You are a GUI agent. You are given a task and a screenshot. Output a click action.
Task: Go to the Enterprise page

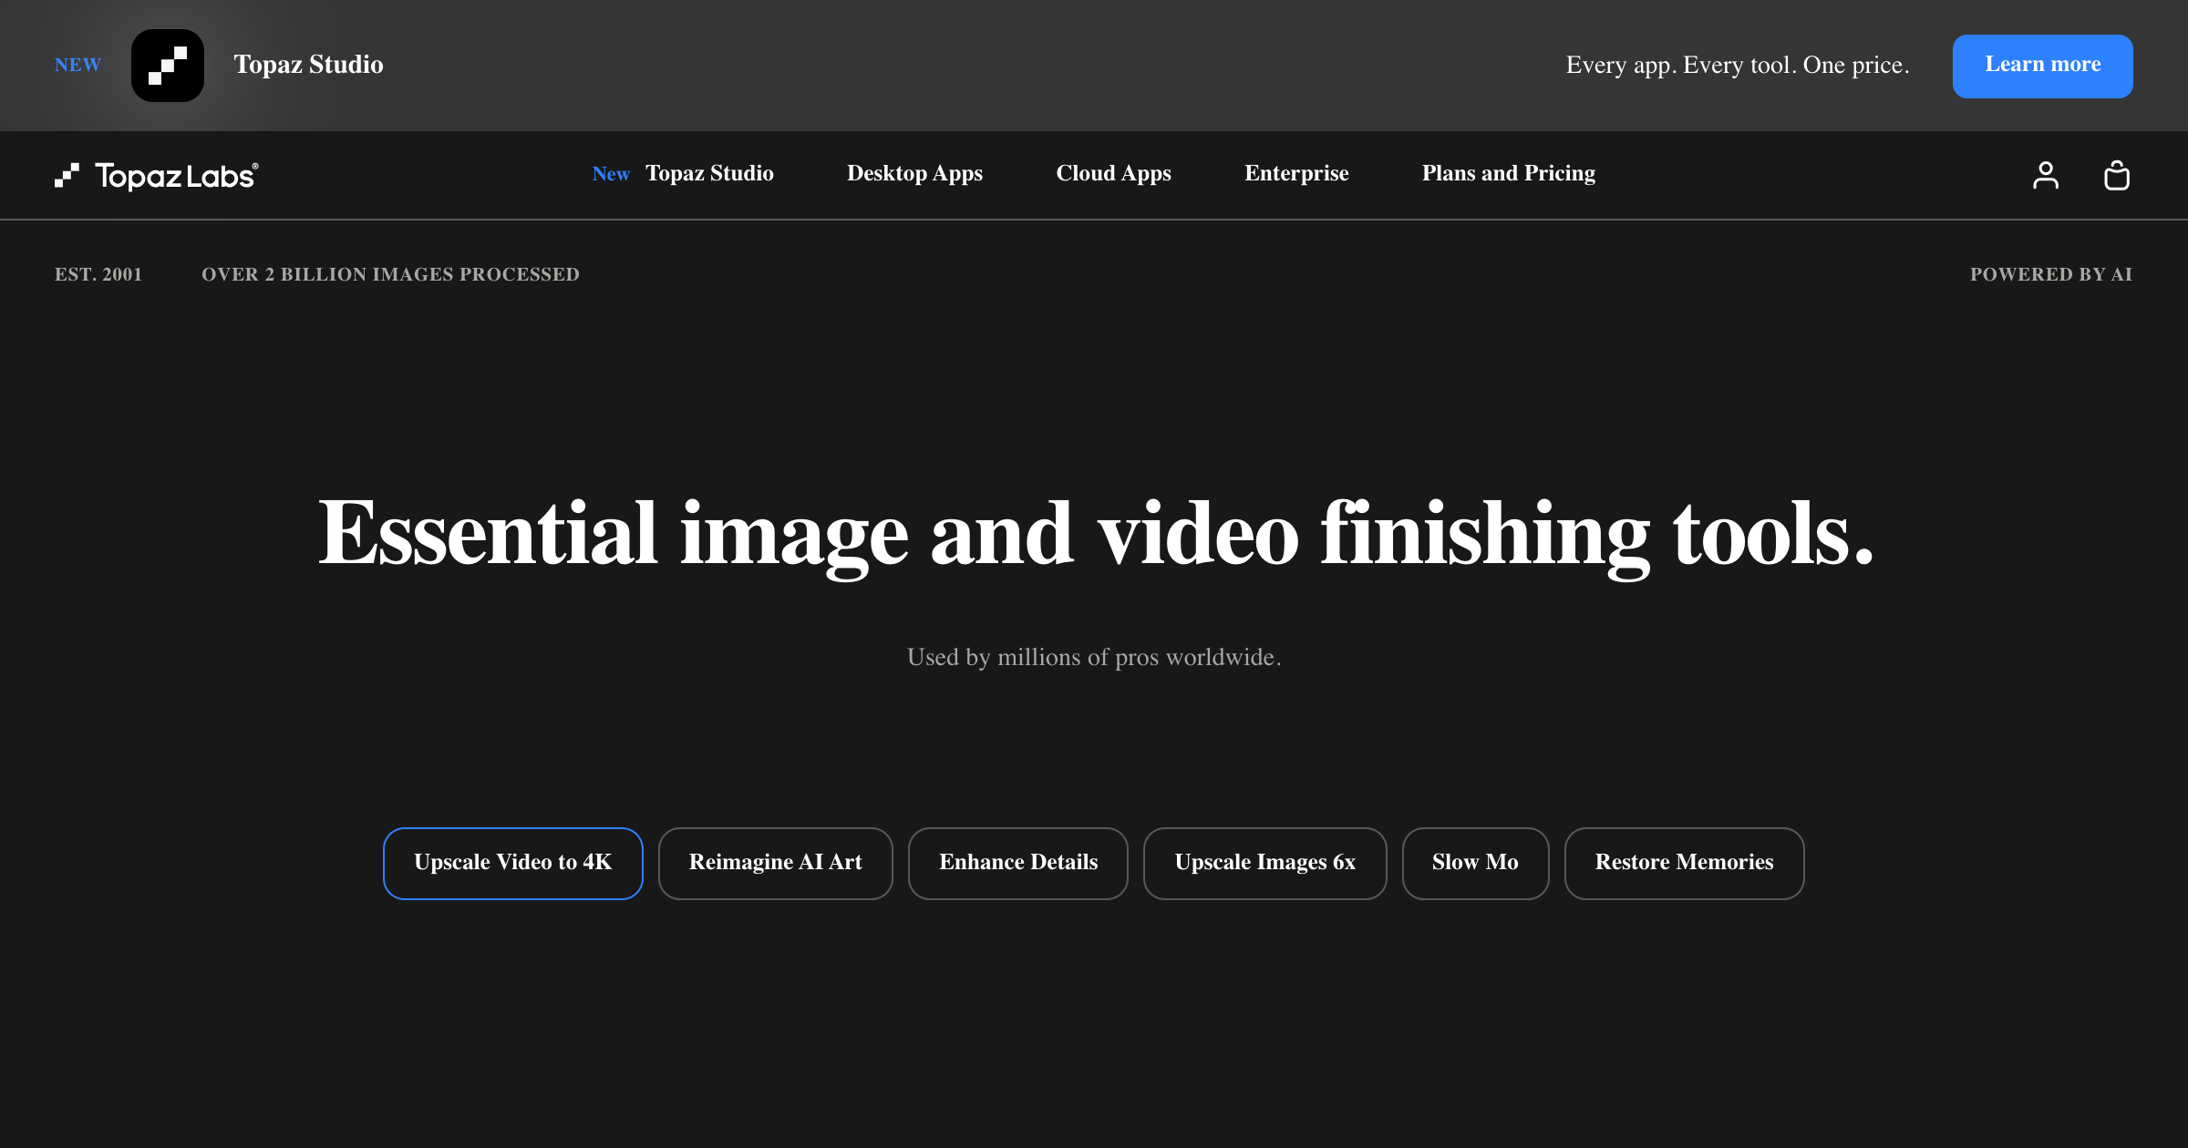click(x=1296, y=173)
